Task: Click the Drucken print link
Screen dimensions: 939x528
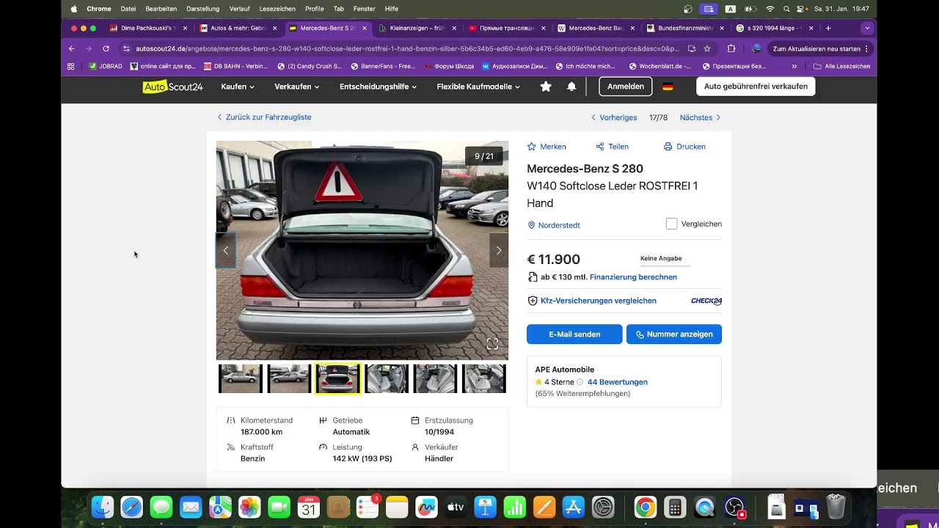Action: [684, 147]
